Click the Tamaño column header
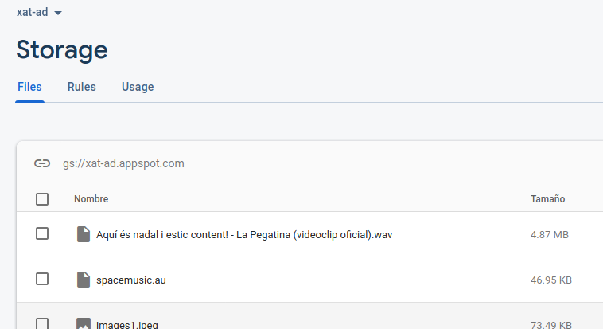Viewport: 603px width, 329px height. 547,199
